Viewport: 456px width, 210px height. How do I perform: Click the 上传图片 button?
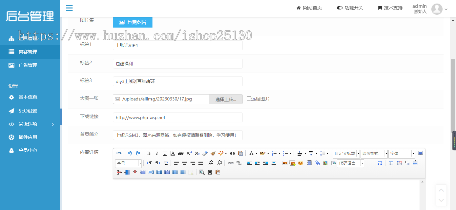(x=133, y=22)
